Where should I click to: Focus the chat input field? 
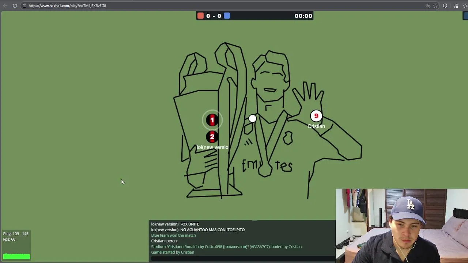[x=242, y=259]
